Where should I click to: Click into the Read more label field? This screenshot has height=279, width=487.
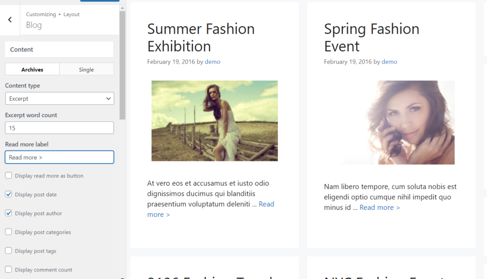(x=59, y=157)
